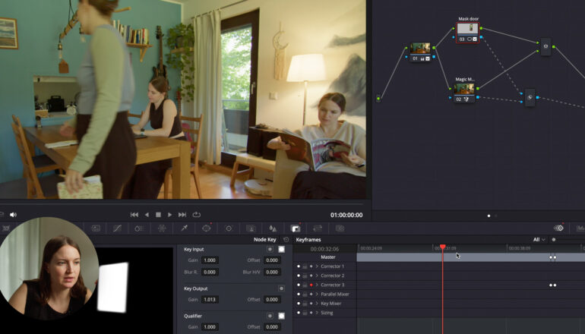Edit Blur H/V value field
The width and height of the screenshot is (585, 334).
272,272
